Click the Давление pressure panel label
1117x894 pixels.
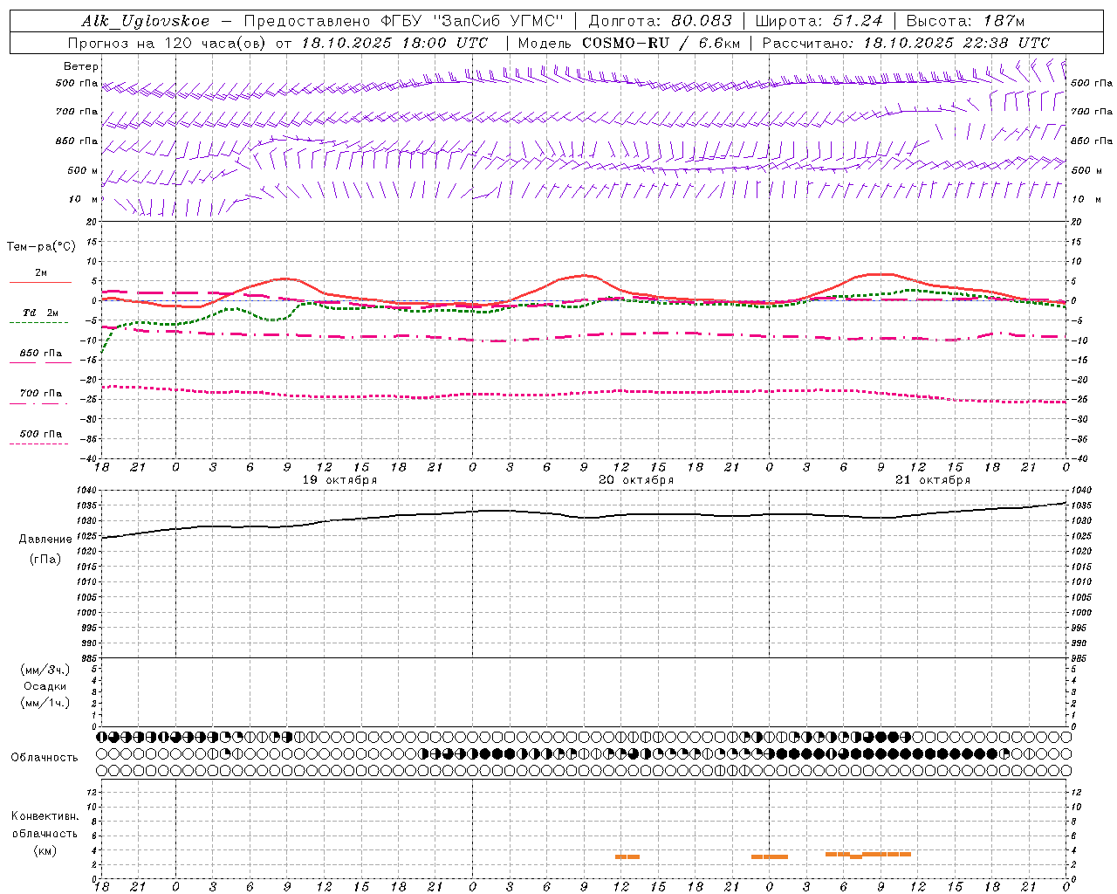(x=45, y=540)
